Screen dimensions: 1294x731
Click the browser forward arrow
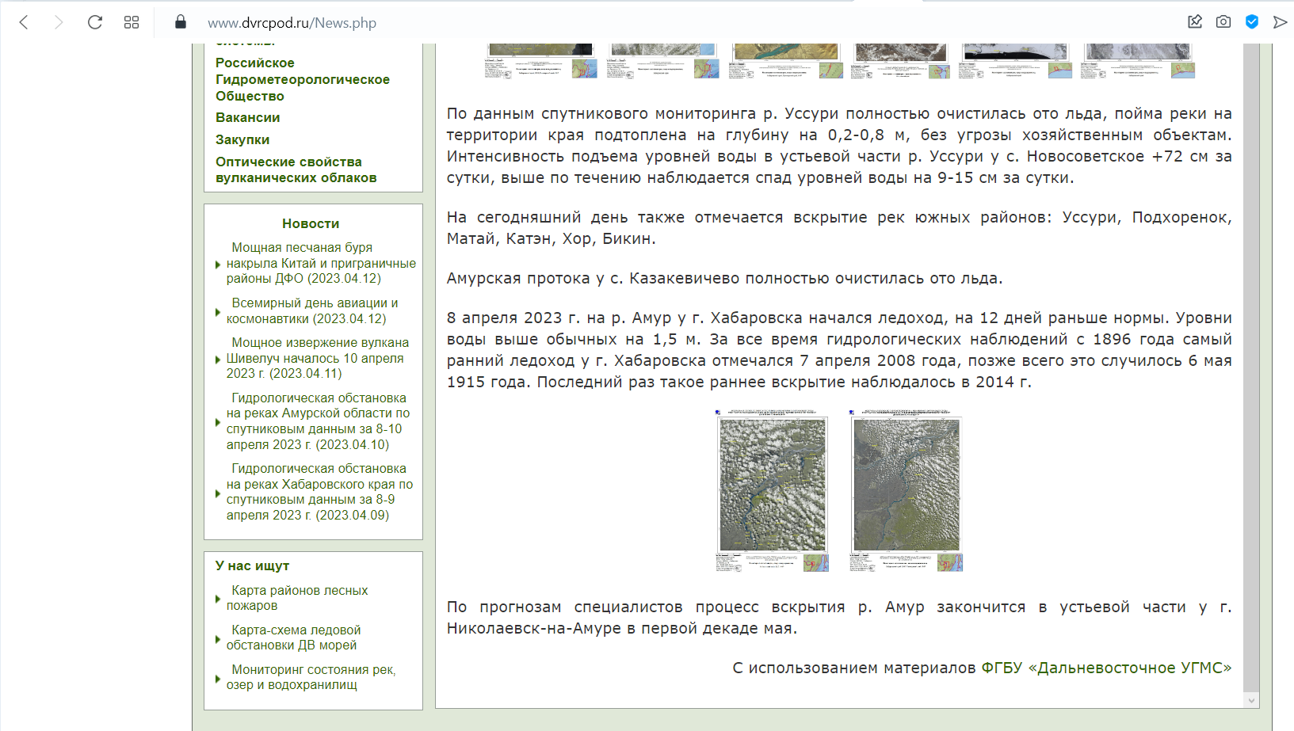[58, 22]
